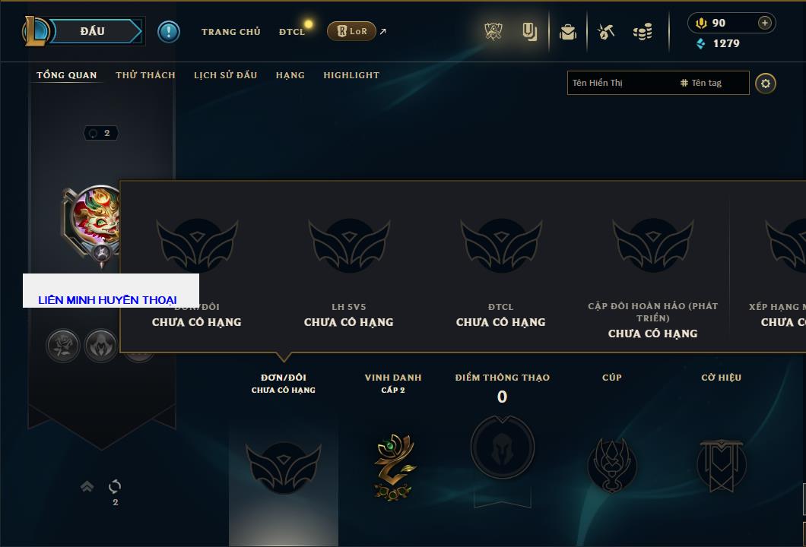Click the CÚP trophy emblem
This screenshot has width=806, height=547.
coord(611,466)
